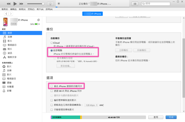185x122 pixels.
Task: Toggle 將較高位元率的歌曲轉換為 checkbox
Action: point(52,105)
